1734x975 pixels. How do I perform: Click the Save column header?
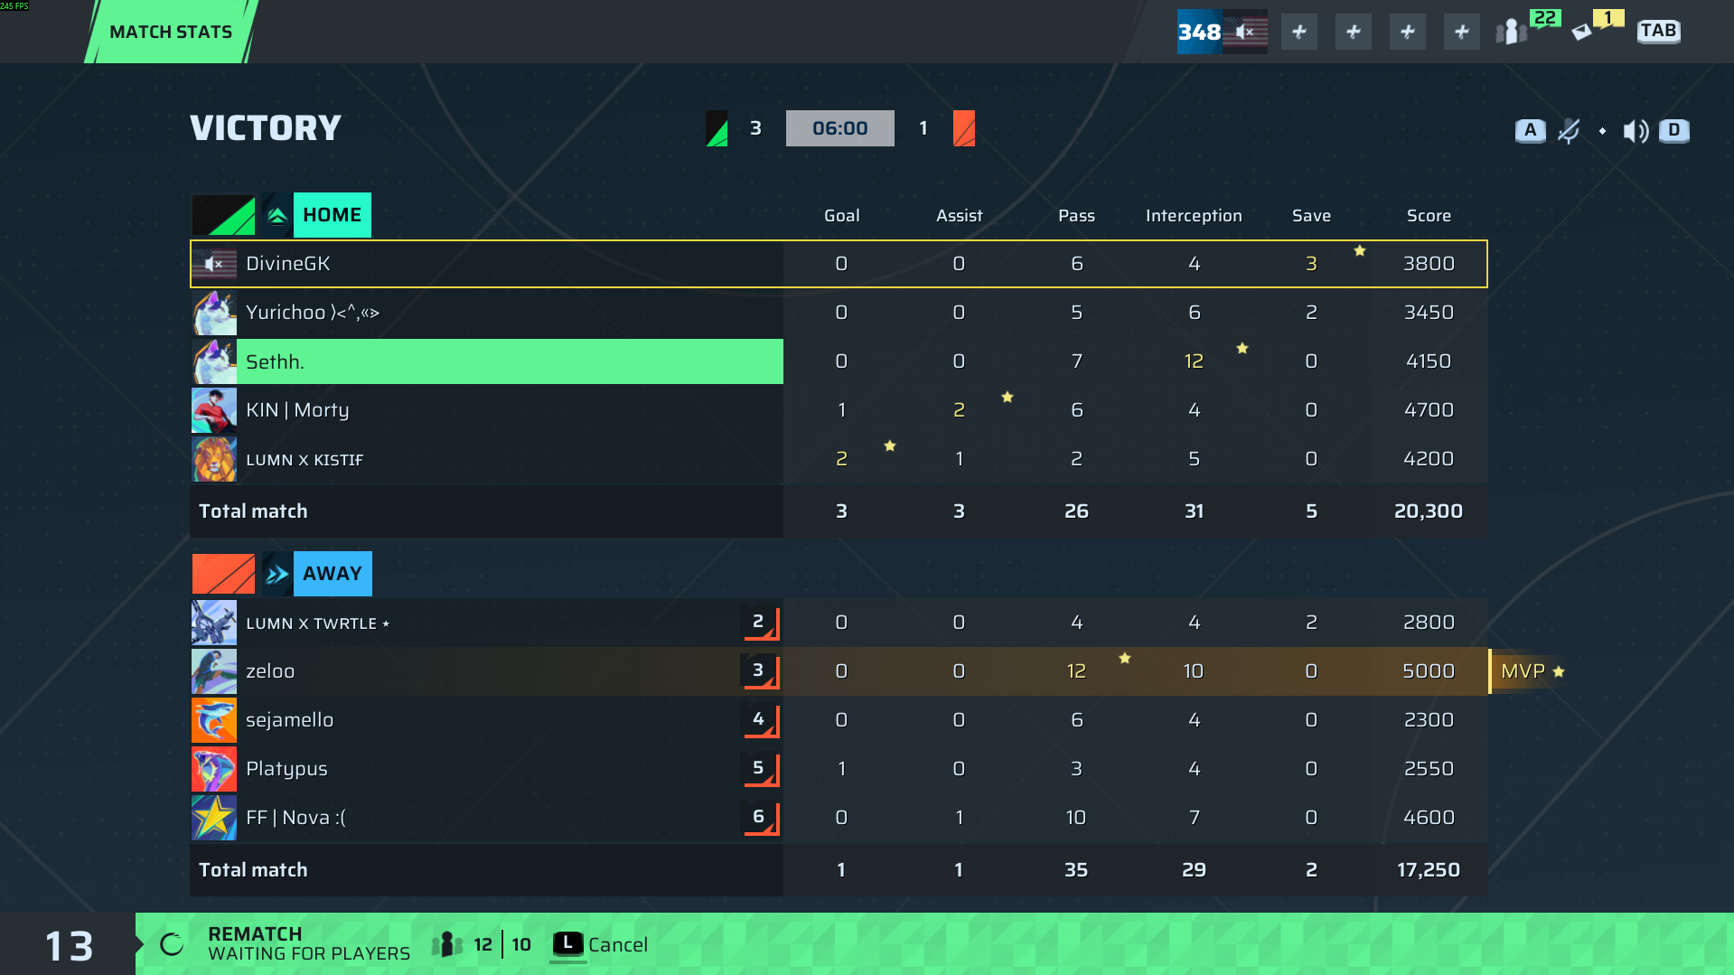[1311, 215]
